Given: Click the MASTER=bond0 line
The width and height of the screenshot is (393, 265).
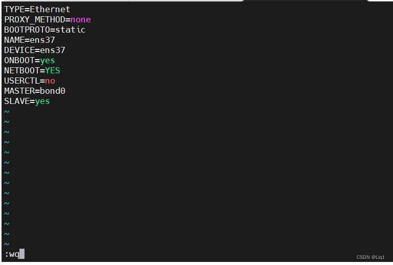Looking at the screenshot, I should pyautogui.click(x=35, y=91).
